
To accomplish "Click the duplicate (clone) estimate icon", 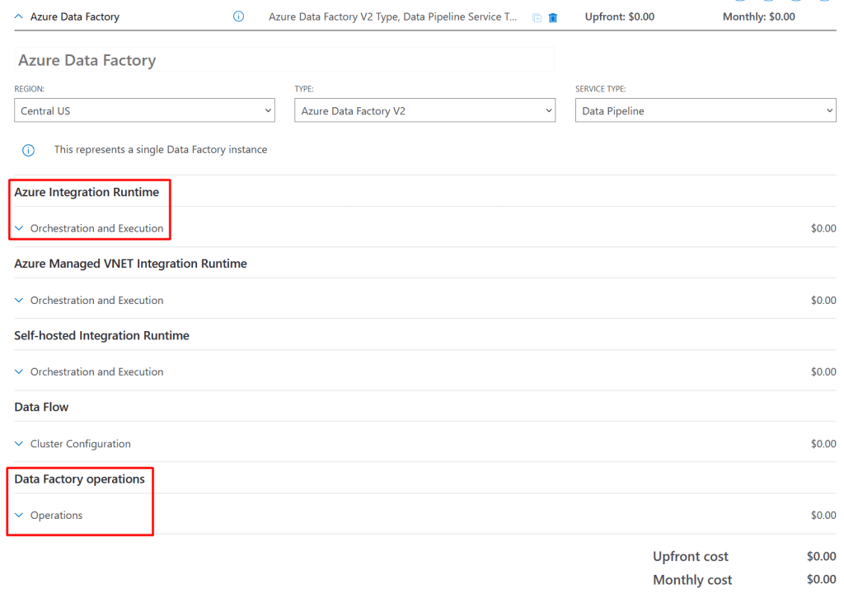I will tap(537, 17).
